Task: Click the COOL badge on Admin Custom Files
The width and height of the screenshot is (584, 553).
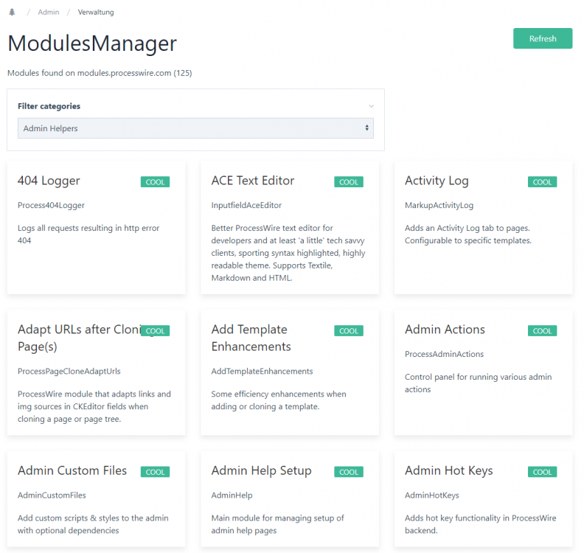Action: (x=155, y=472)
